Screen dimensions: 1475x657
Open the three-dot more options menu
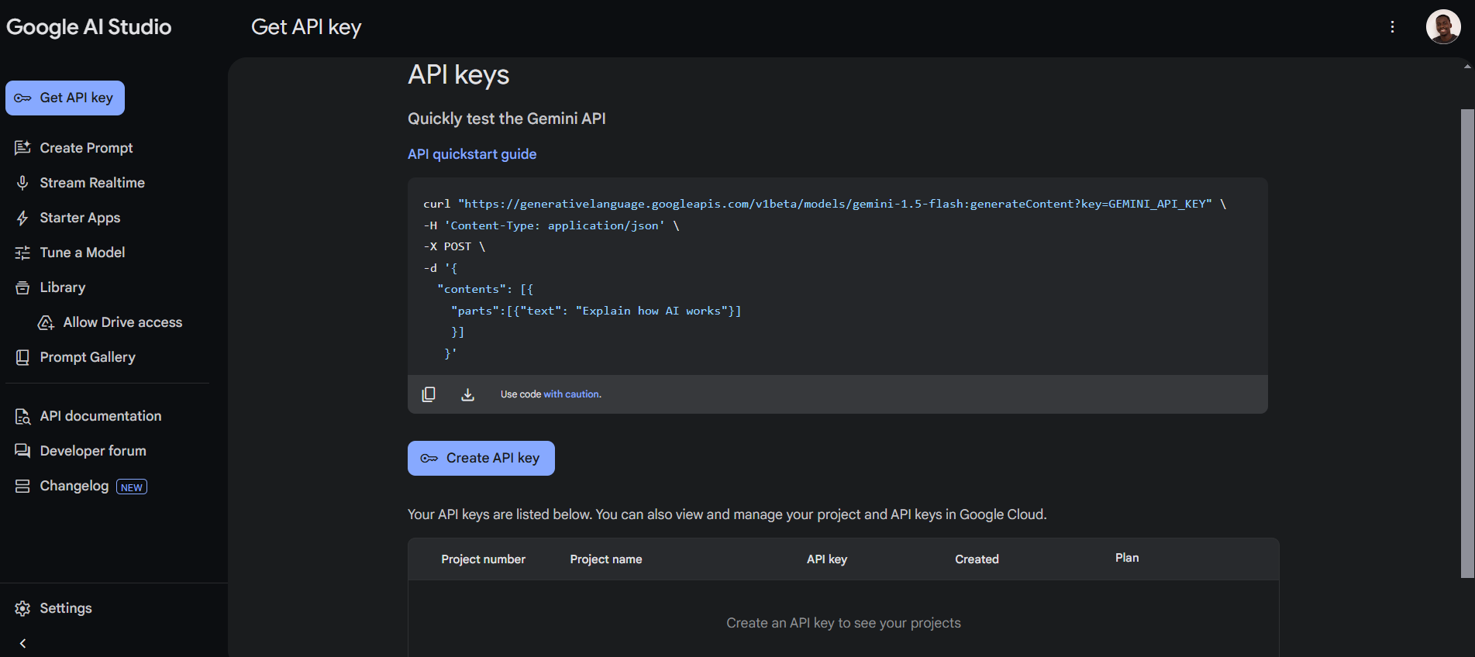tap(1392, 27)
